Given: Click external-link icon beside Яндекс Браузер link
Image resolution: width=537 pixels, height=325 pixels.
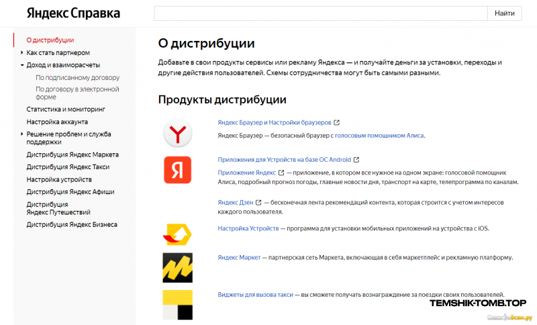Looking at the screenshot, I should coord(337,122).
